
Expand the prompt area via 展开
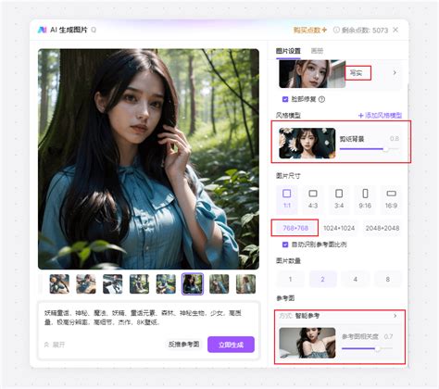click(55, 345)
